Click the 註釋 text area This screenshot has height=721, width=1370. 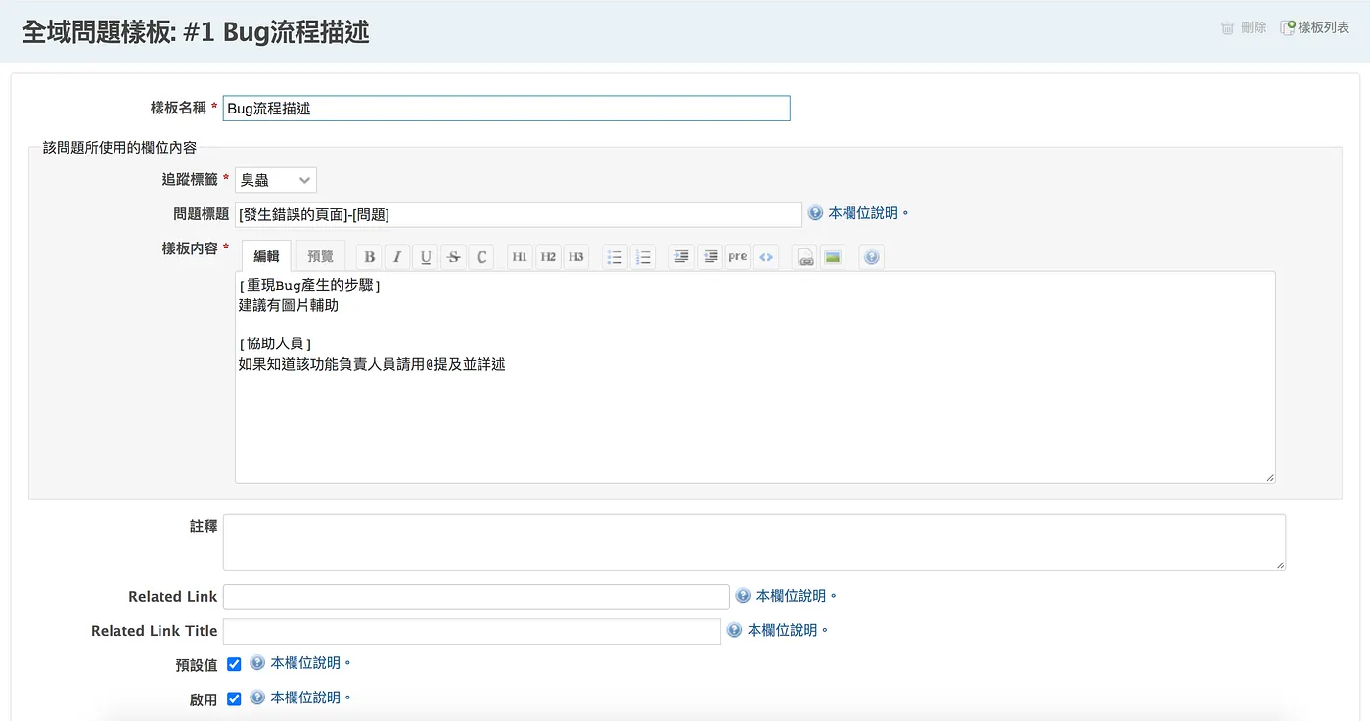(754, 542)
